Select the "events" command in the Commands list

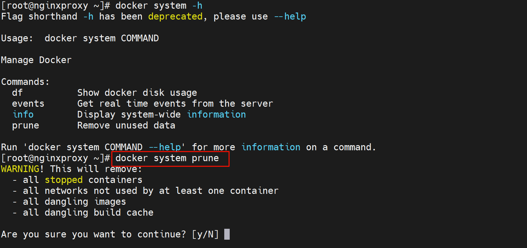tap(28, 104)
